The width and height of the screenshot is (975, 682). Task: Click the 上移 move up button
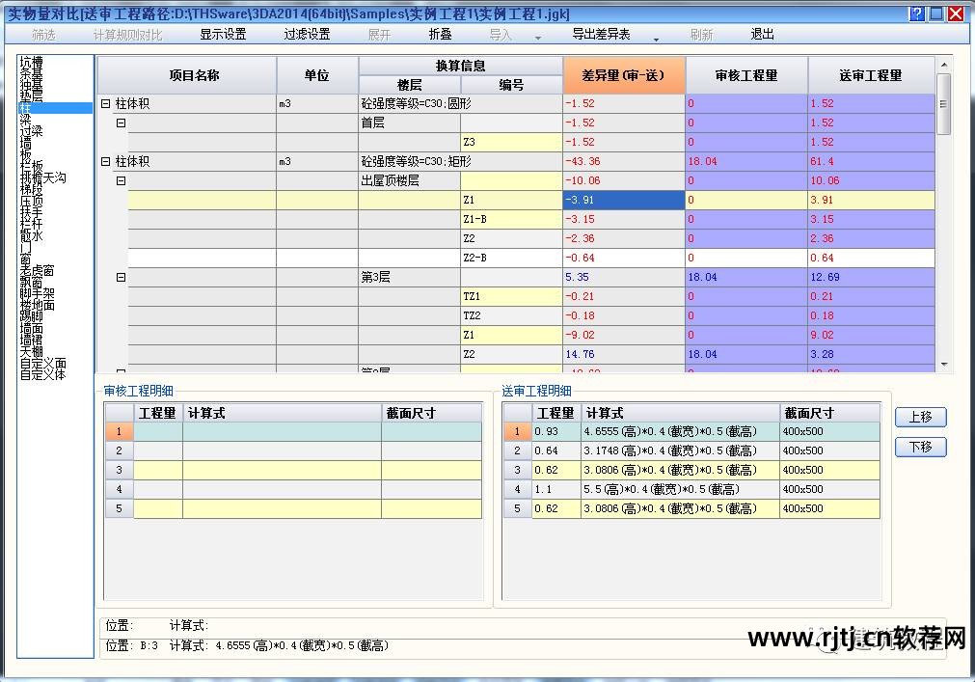[919, 417]
